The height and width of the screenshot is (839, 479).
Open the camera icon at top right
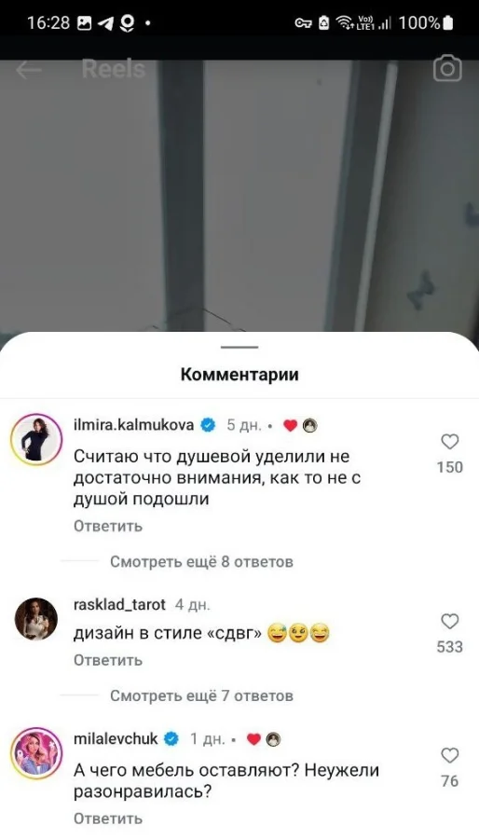click(447, 68)
